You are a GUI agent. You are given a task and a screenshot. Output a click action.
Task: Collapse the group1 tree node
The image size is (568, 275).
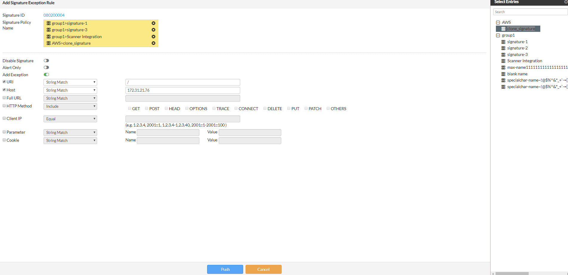coord(498,35)
